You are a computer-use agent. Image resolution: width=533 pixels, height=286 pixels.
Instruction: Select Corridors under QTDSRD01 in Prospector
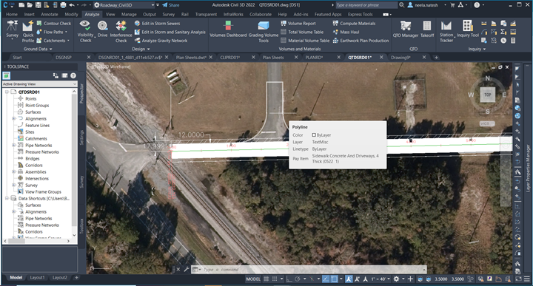click(34, 166)
